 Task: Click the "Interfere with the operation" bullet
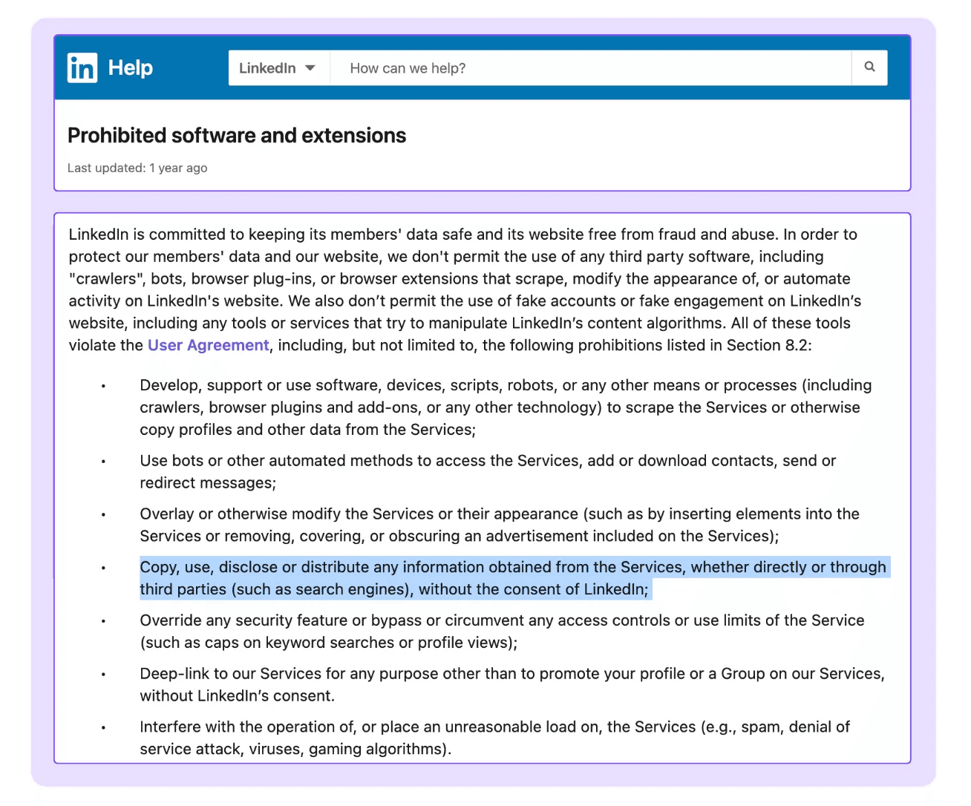(x=494, y=738)
